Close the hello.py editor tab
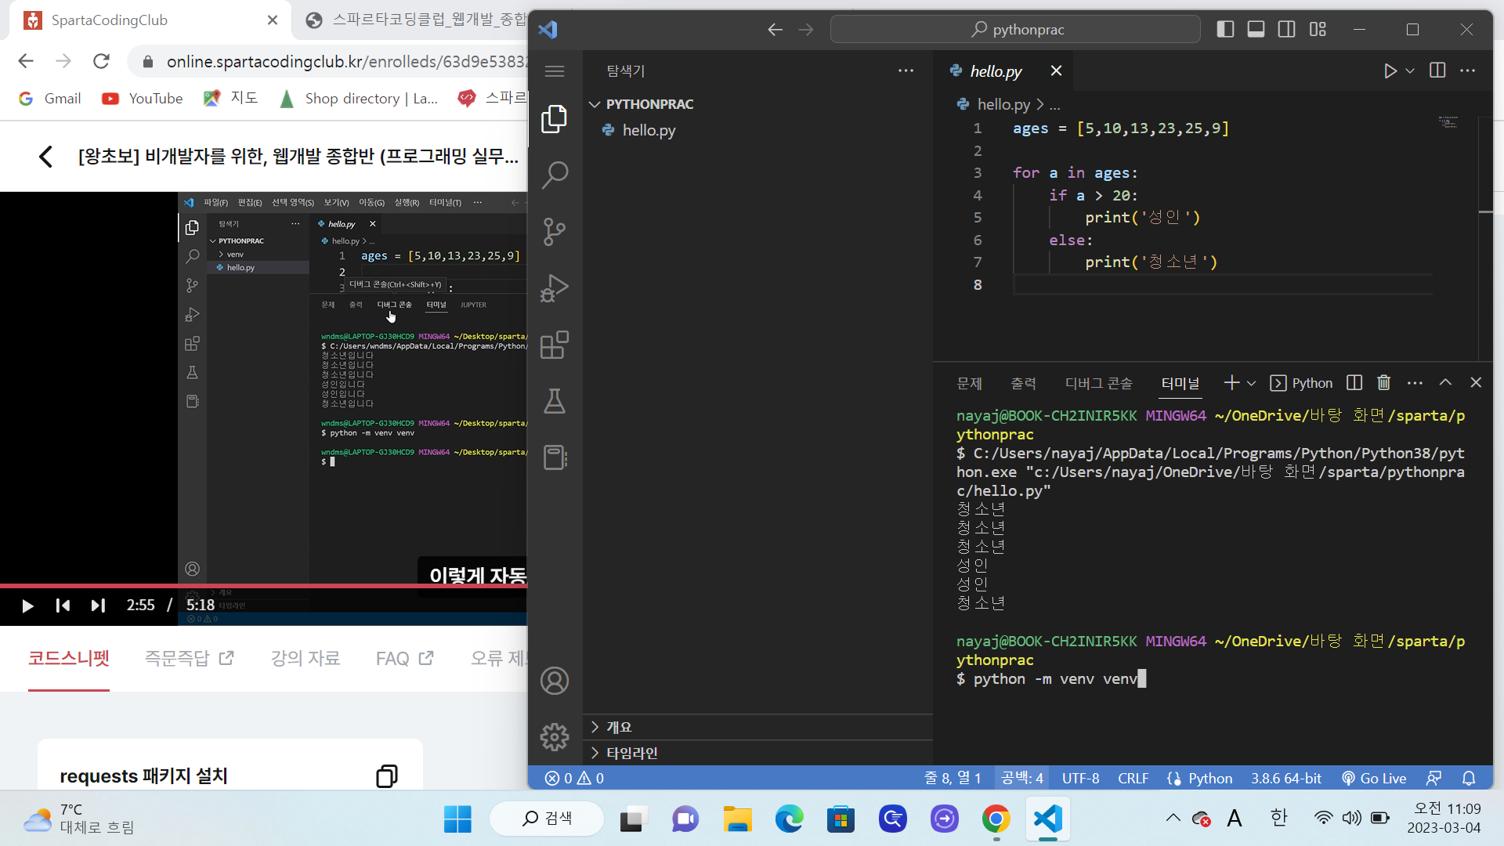Screen dimensions: 1504x846 [1056, 71]
